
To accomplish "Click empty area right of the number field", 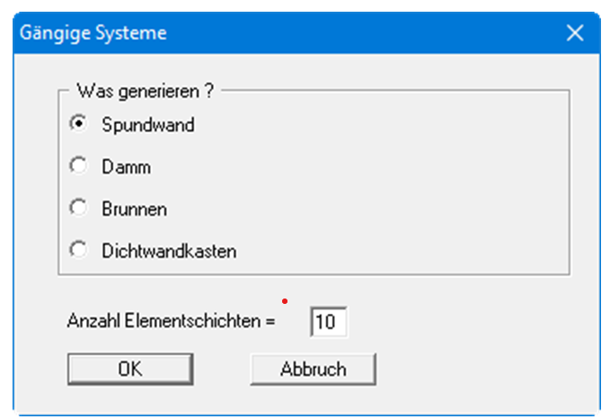I will (x=449, y=322).
